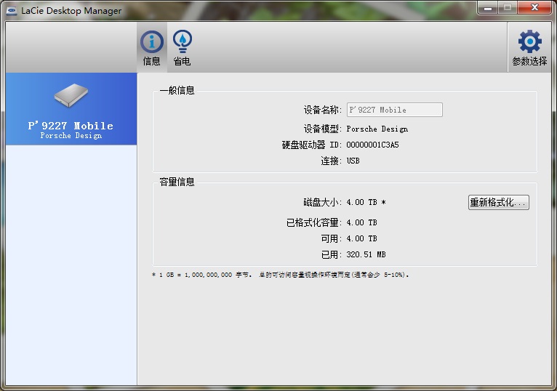This screenshot has height=391, width=557.
Task: Click the 设备名称 text field
Action: [394, 110]
